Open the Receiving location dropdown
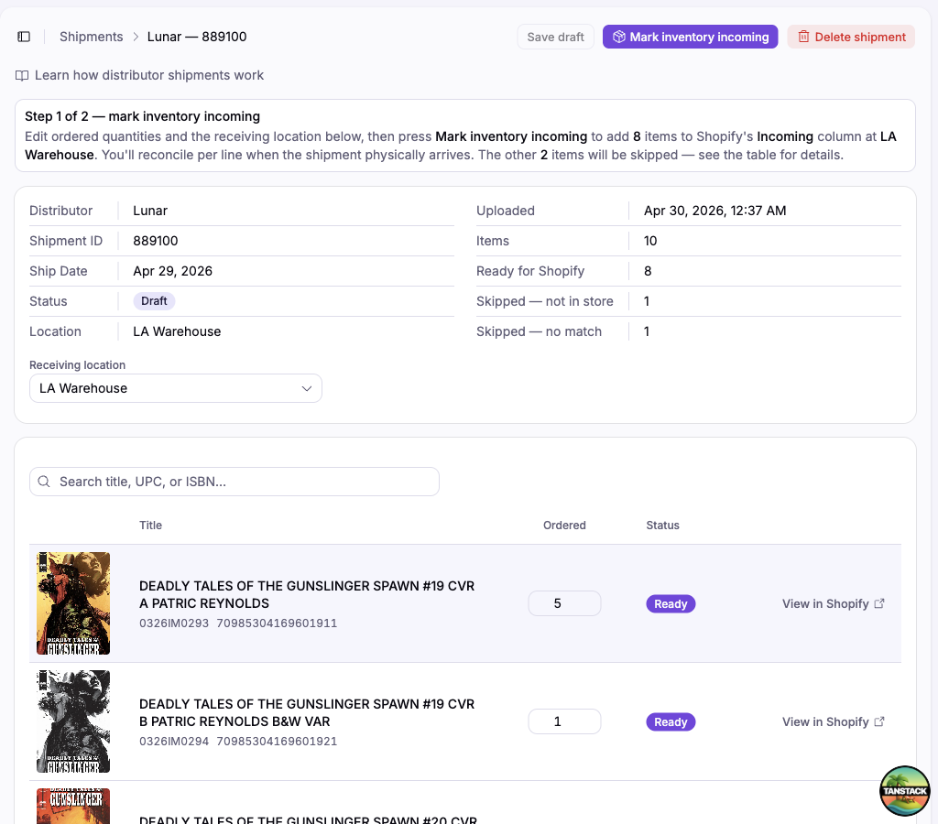 [175, 389]
